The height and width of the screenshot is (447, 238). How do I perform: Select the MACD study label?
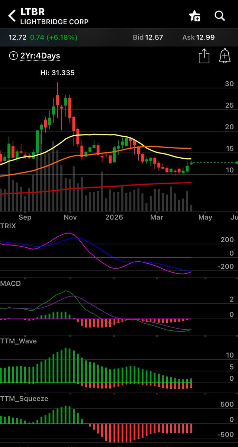10,283
